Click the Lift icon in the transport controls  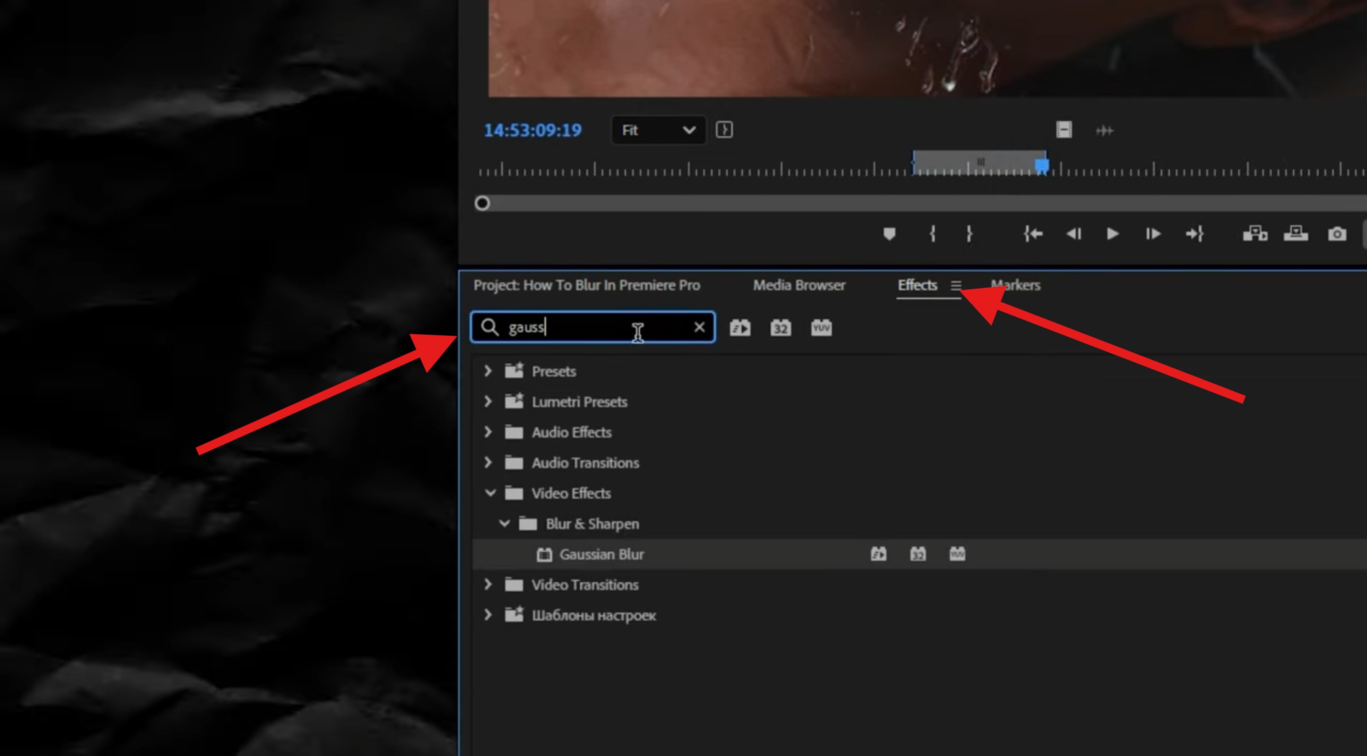click(1255, 234)
